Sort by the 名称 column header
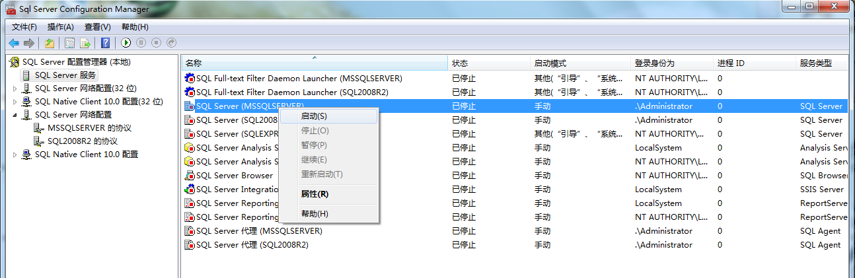 (x=315, y=63)
